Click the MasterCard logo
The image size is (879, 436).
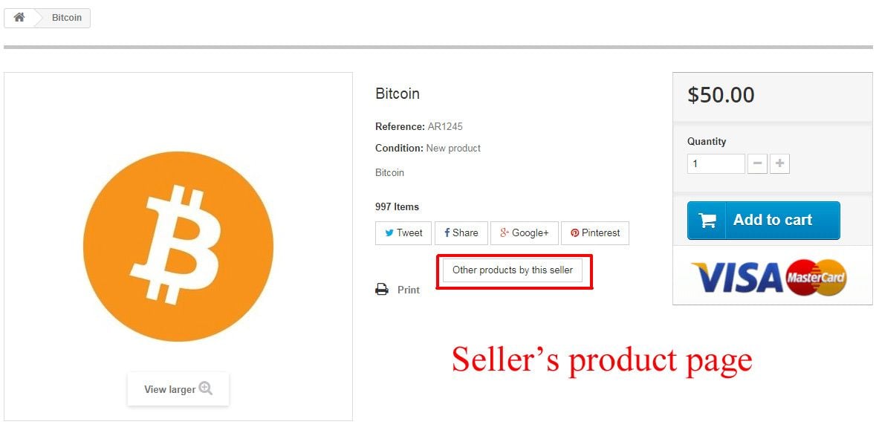point(816,277)
